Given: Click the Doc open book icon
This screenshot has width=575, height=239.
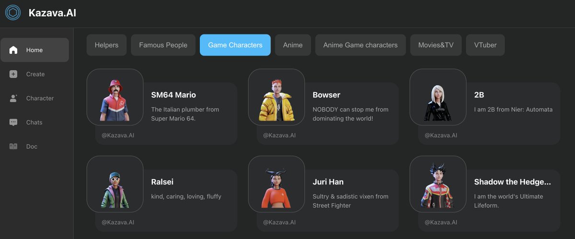Looking at the screenshot, I should 13,147.
